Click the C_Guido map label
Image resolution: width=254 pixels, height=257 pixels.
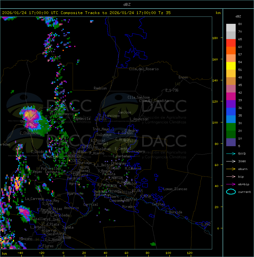coord(37,152)
